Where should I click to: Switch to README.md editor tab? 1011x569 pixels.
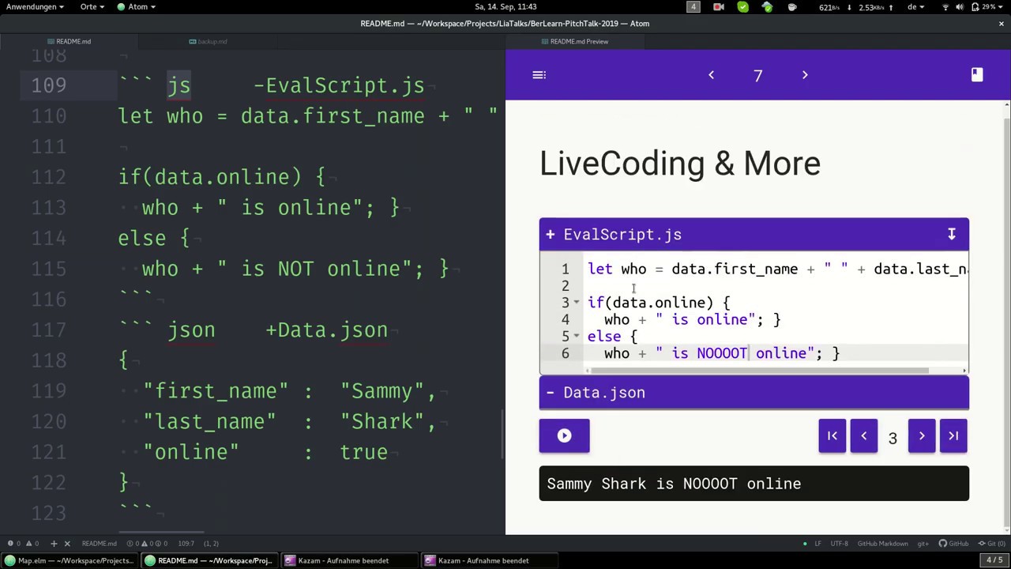pos(69,41)
